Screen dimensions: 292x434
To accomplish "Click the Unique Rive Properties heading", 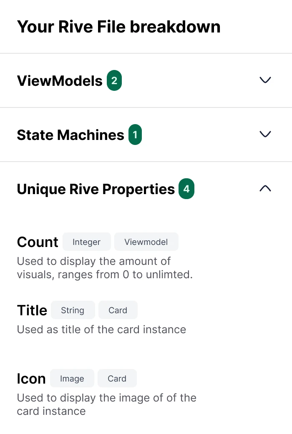I will (x=96, y=189).
